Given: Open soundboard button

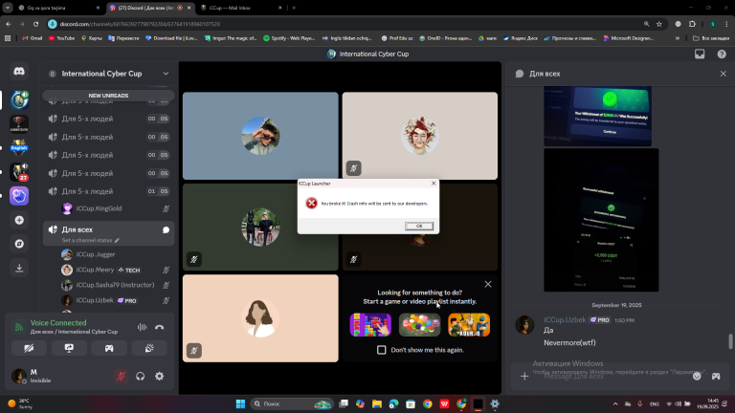Looking at the screenshot, I should 149,348.
